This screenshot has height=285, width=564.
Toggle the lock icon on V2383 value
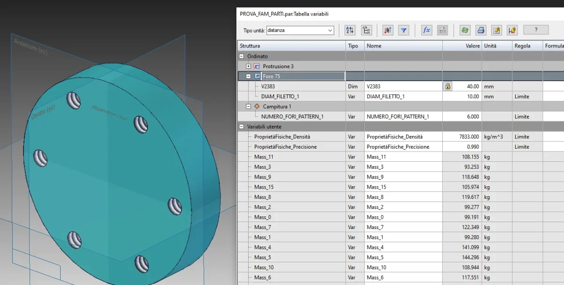click(x=447, y=87)
